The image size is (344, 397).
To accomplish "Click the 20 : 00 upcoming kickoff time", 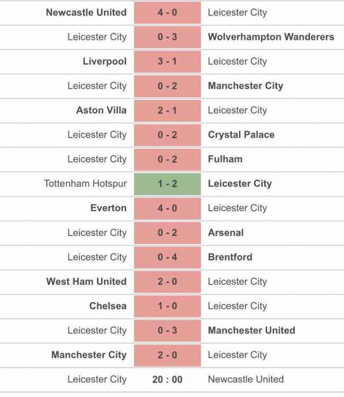I will click(167, 379).
